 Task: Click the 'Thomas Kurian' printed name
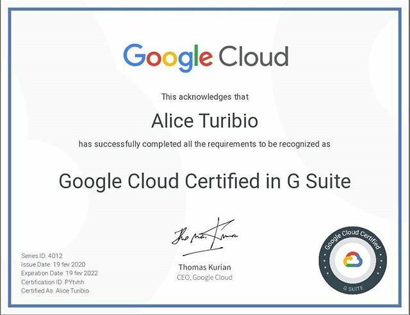[x=205, y=267]
